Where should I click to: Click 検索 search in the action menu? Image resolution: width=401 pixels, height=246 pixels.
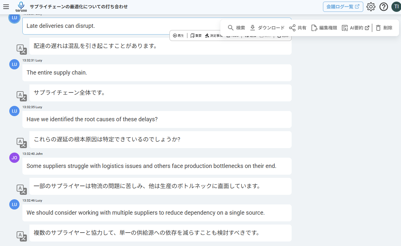click(236, 28)
